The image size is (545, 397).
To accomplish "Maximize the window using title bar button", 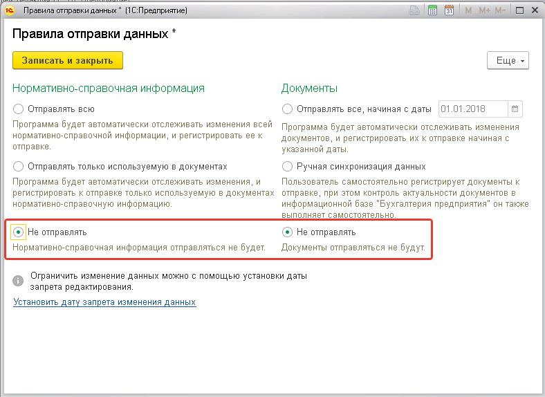I will 519,10.
